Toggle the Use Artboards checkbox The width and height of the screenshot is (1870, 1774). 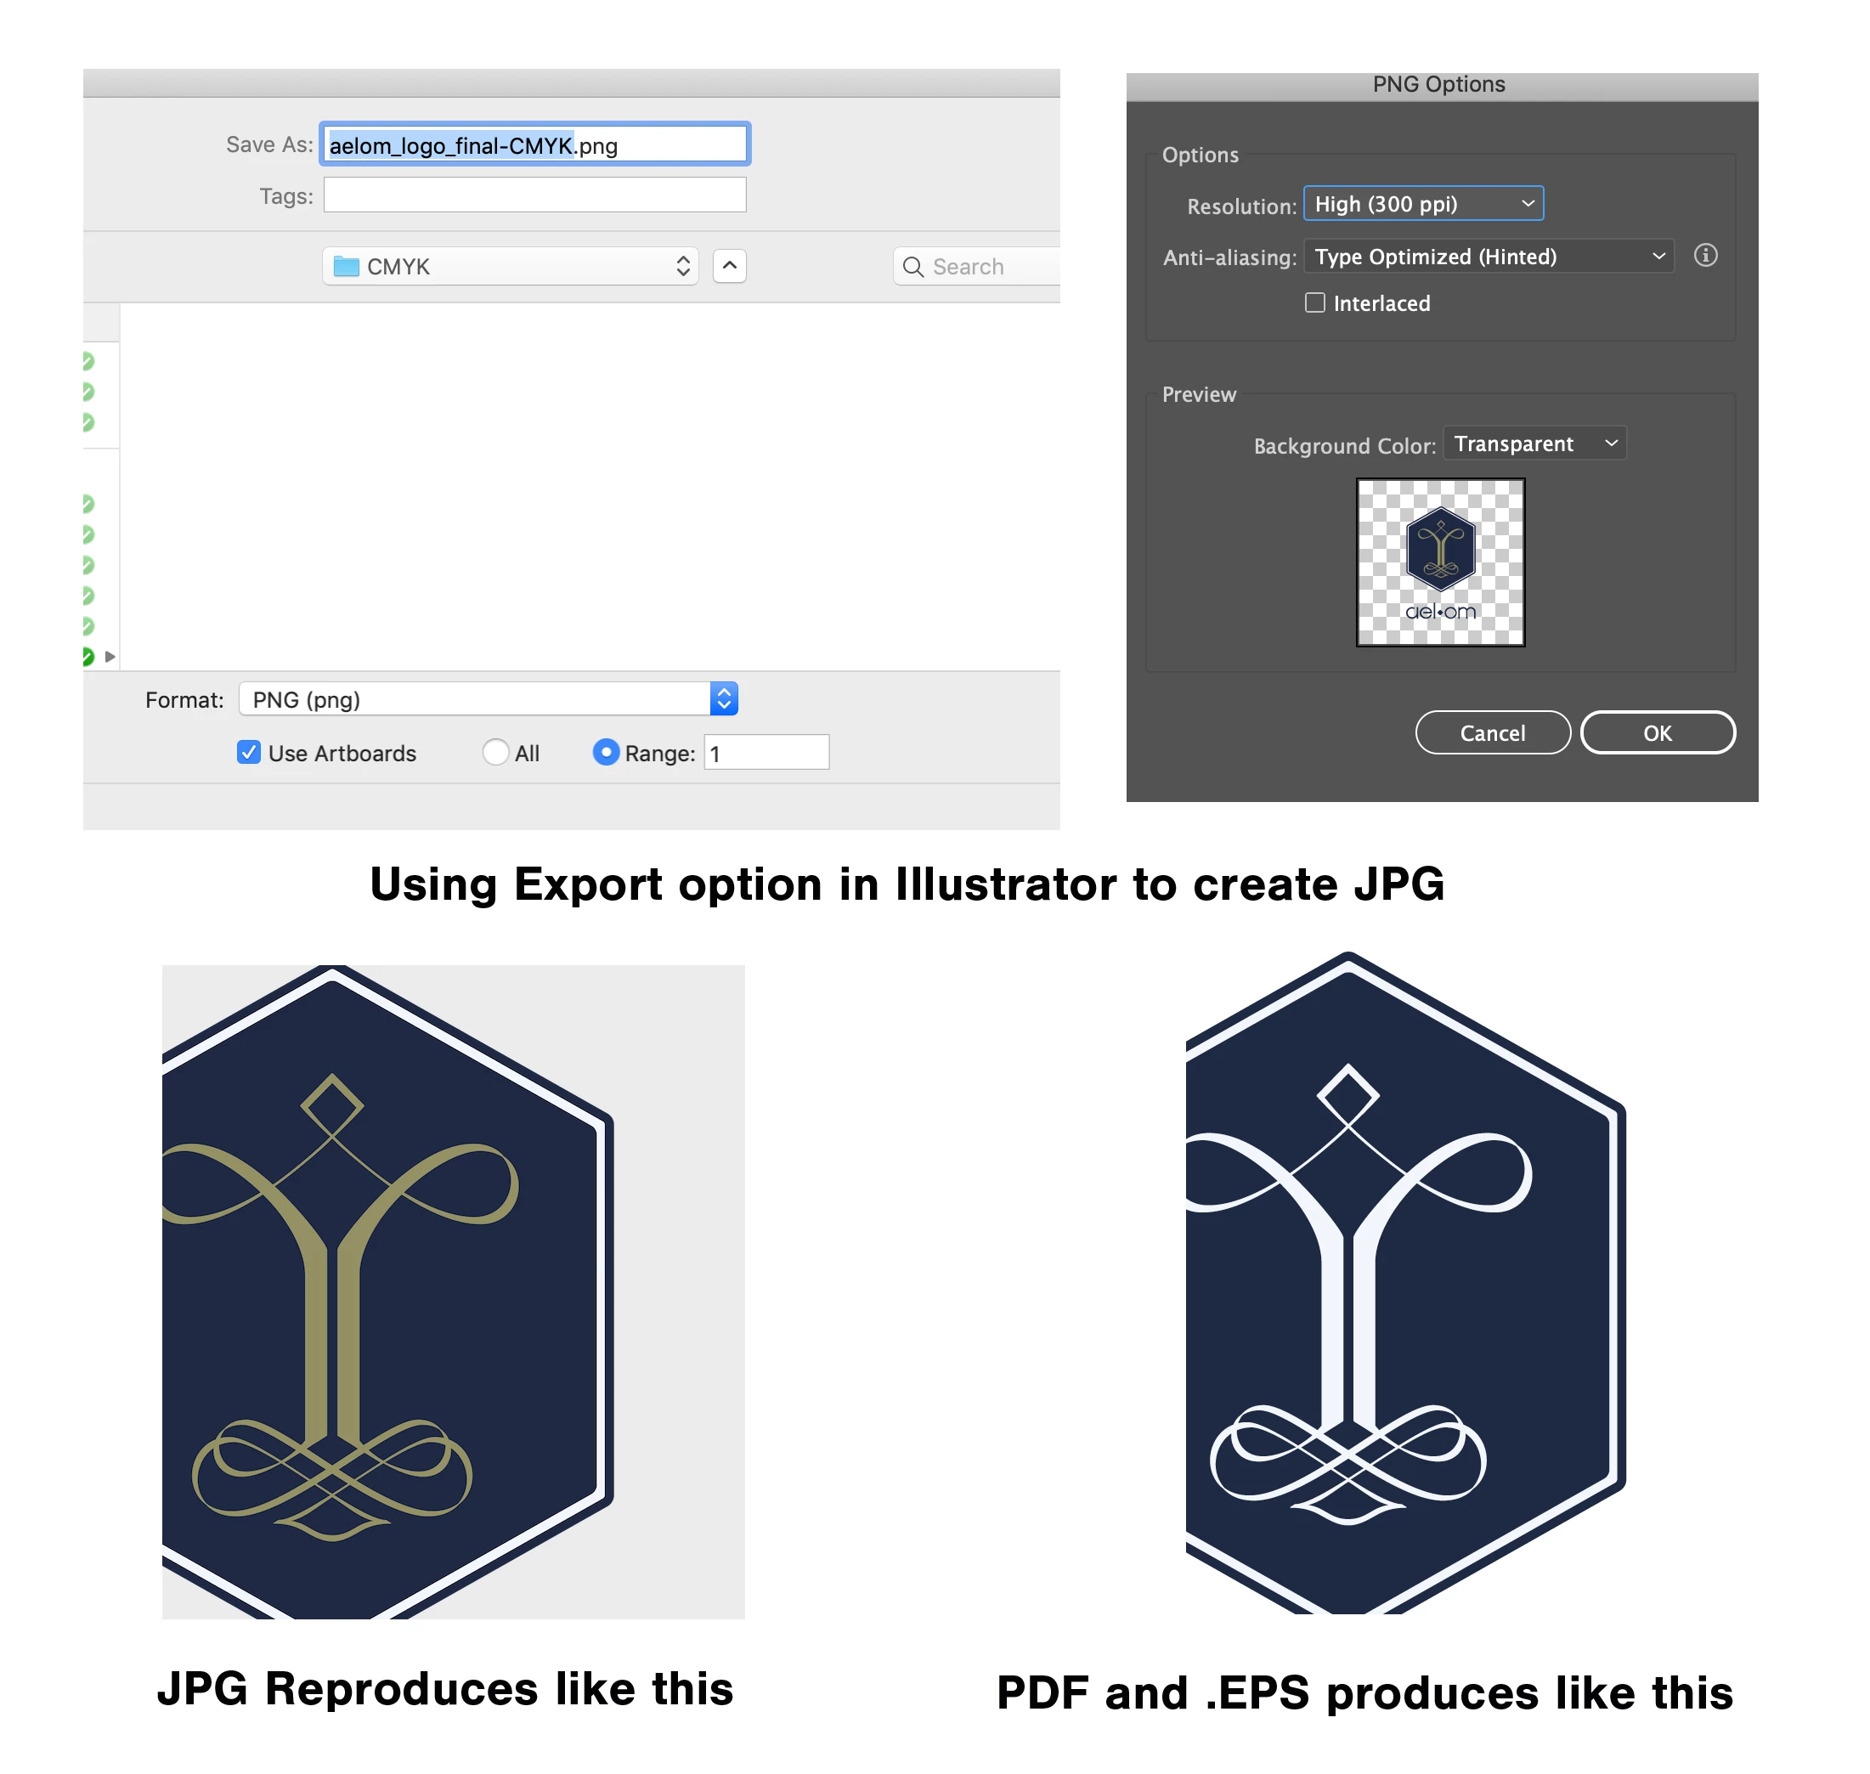tap(249, 753)
